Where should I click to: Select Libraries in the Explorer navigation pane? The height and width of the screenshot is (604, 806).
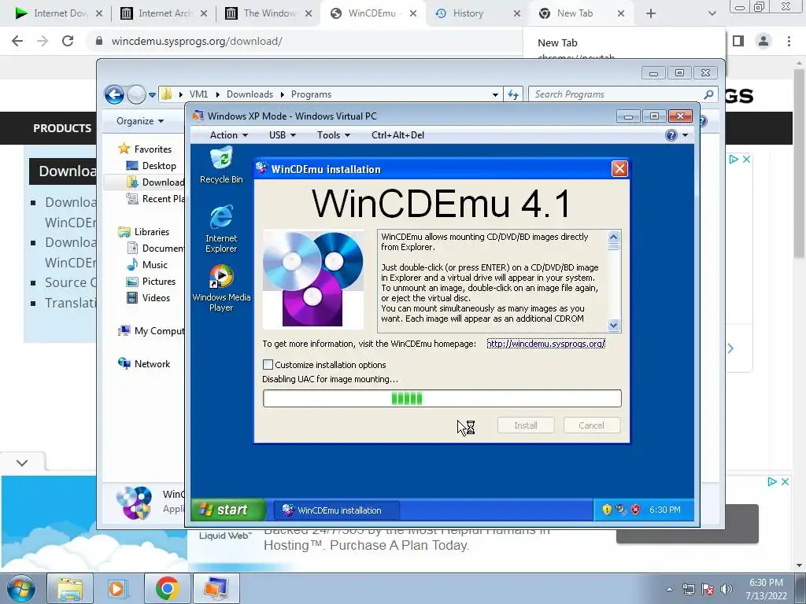[x=152, y=232]
